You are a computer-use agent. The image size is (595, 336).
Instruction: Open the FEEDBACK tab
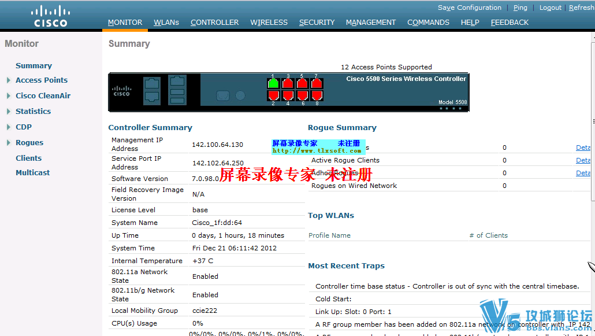pos(510,23)
